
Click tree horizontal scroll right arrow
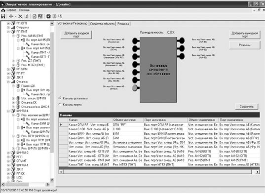[48, 184]
